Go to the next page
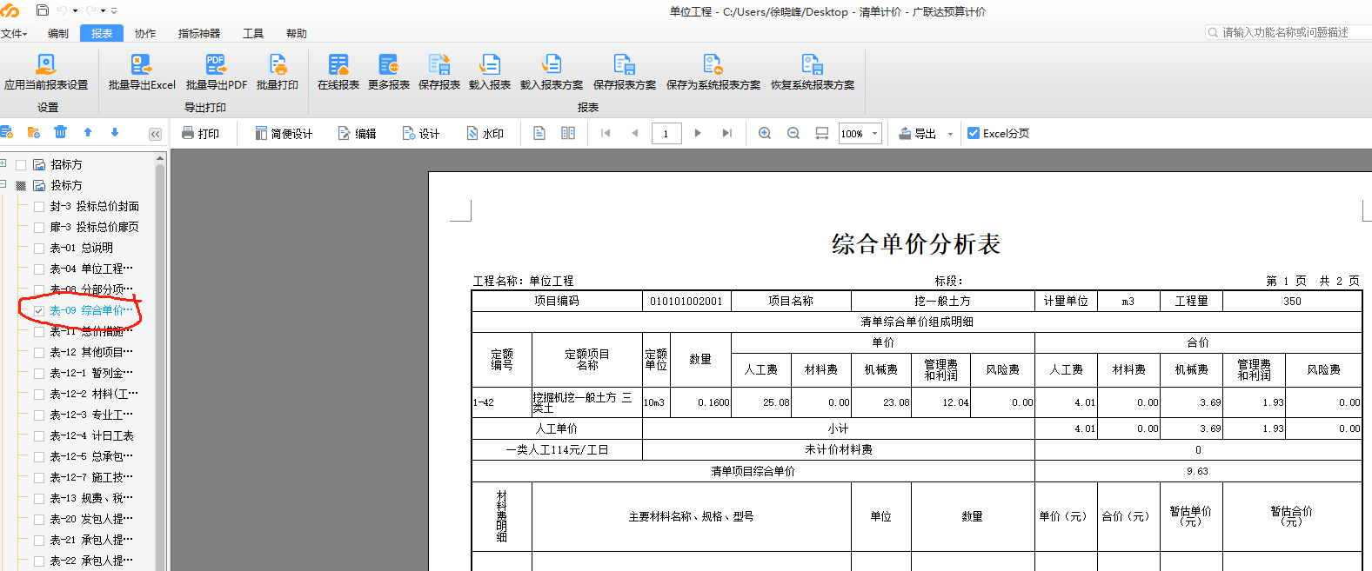Screen dimensions: 1372x571 tap(698, 133)
